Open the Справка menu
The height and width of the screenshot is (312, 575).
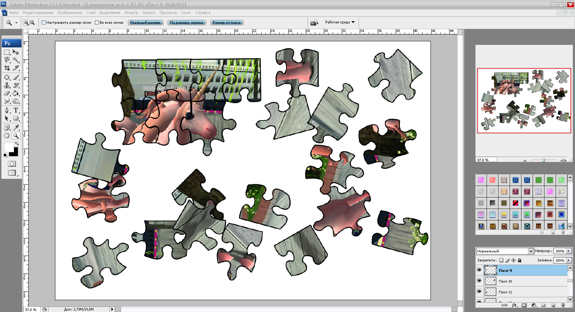pos(203,13)
